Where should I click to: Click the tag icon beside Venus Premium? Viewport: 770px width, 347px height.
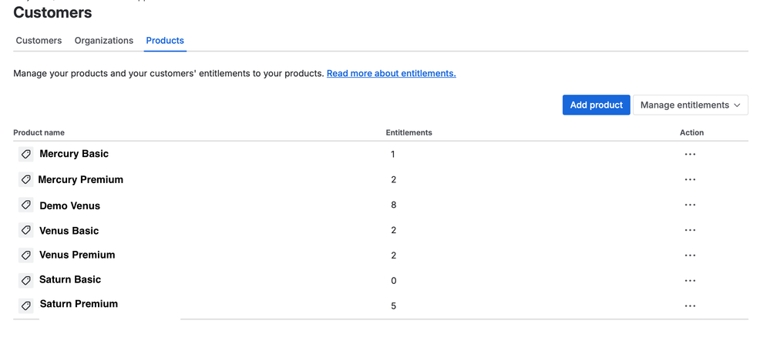(x=26, y=255)
